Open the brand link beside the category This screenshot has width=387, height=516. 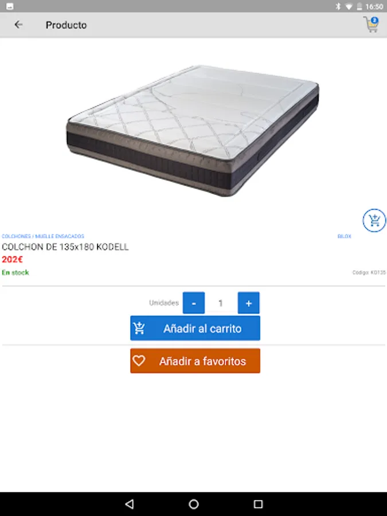[x=344, y=236]
